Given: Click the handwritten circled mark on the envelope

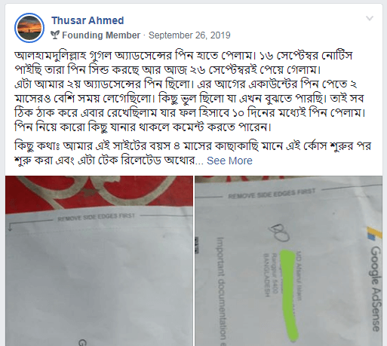Looking at the screenshot, I should [x=279, y=232].
